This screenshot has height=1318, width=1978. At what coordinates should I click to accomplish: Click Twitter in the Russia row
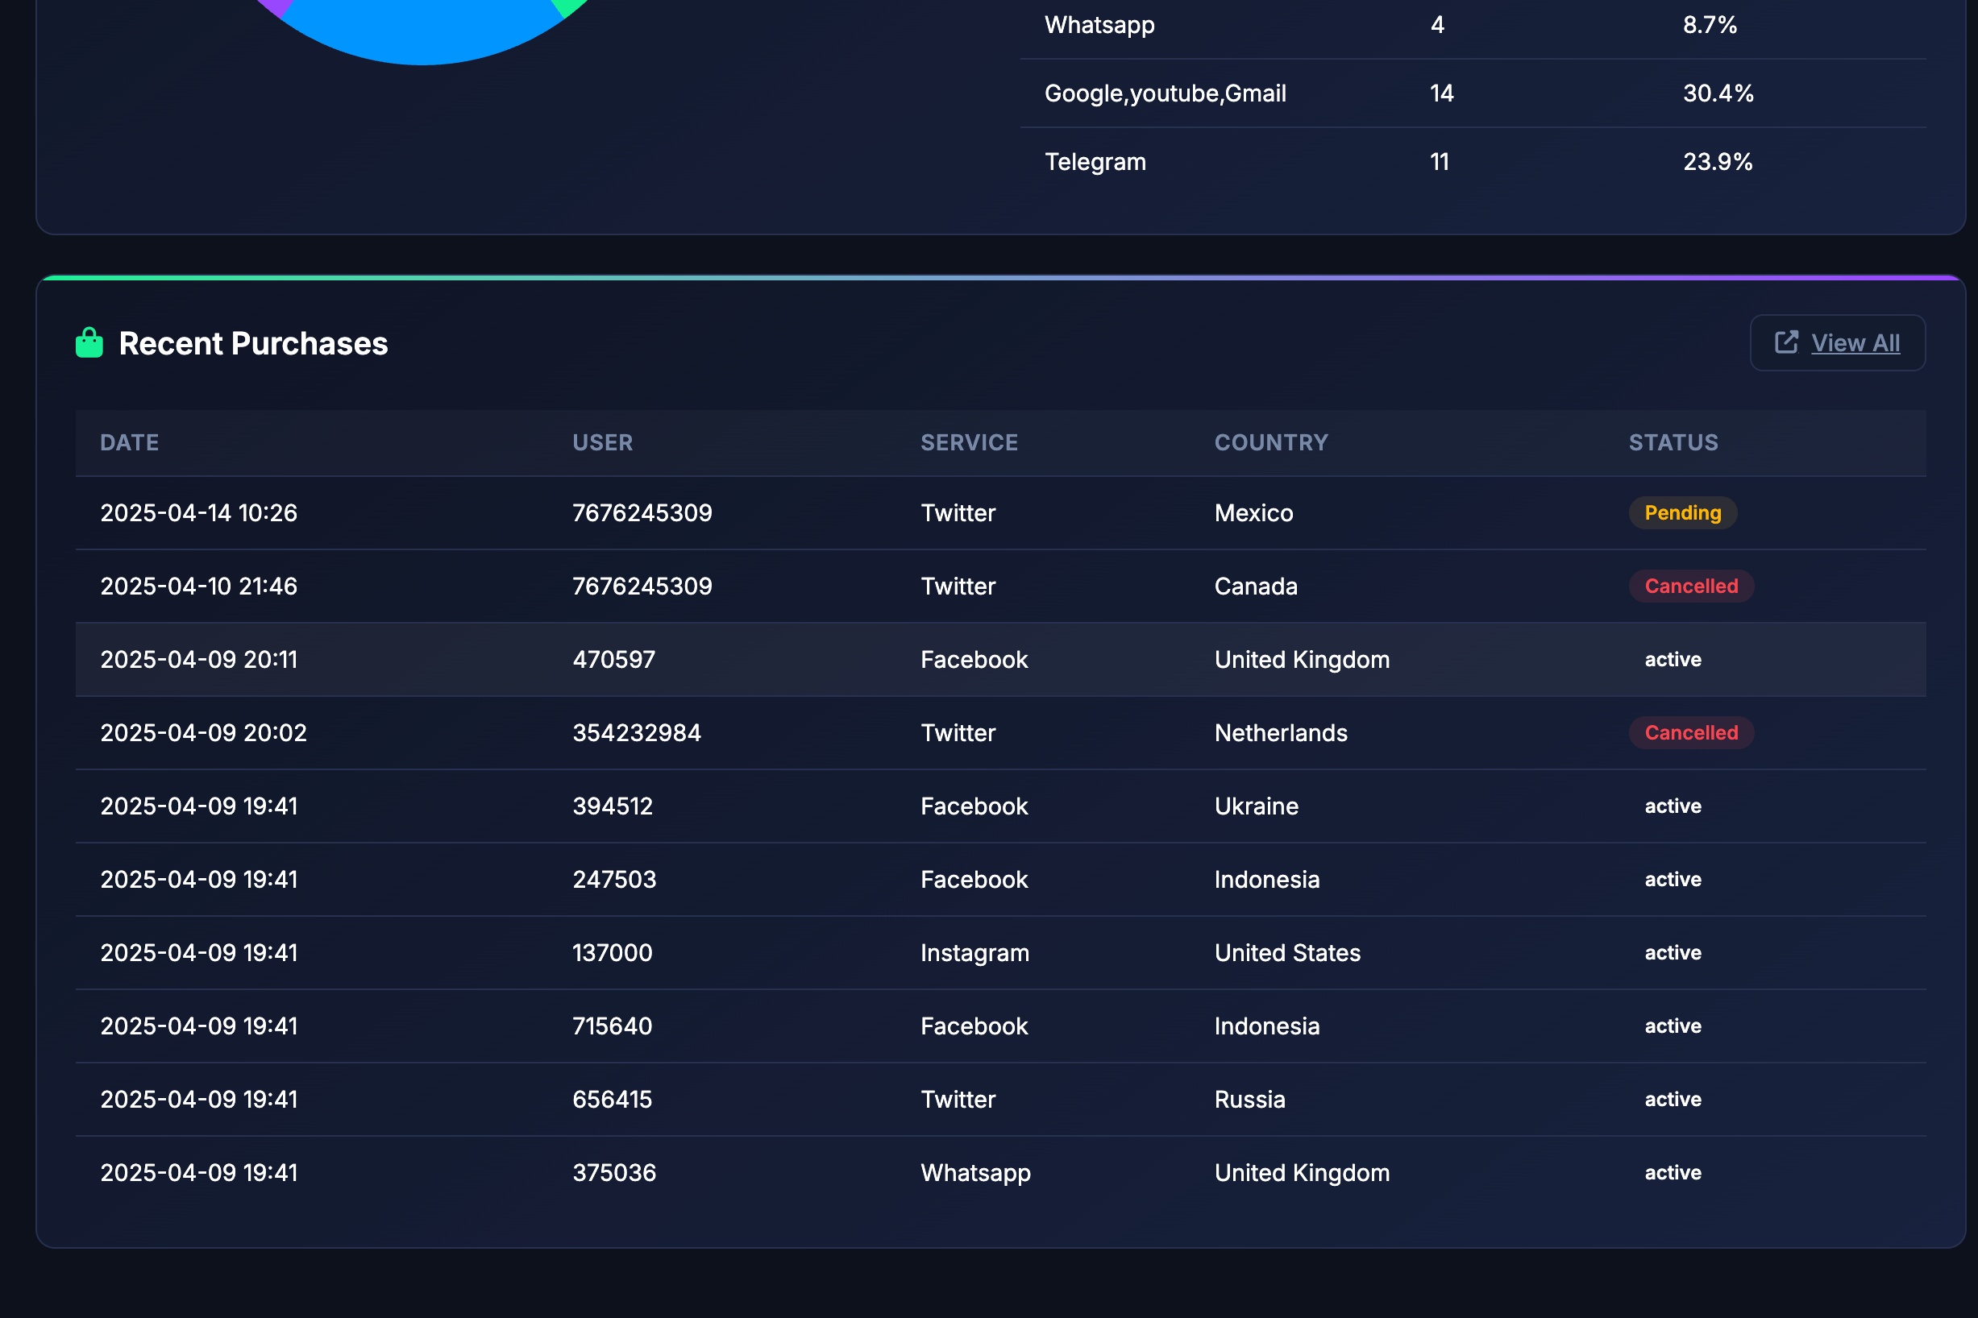pos(958,1100)
